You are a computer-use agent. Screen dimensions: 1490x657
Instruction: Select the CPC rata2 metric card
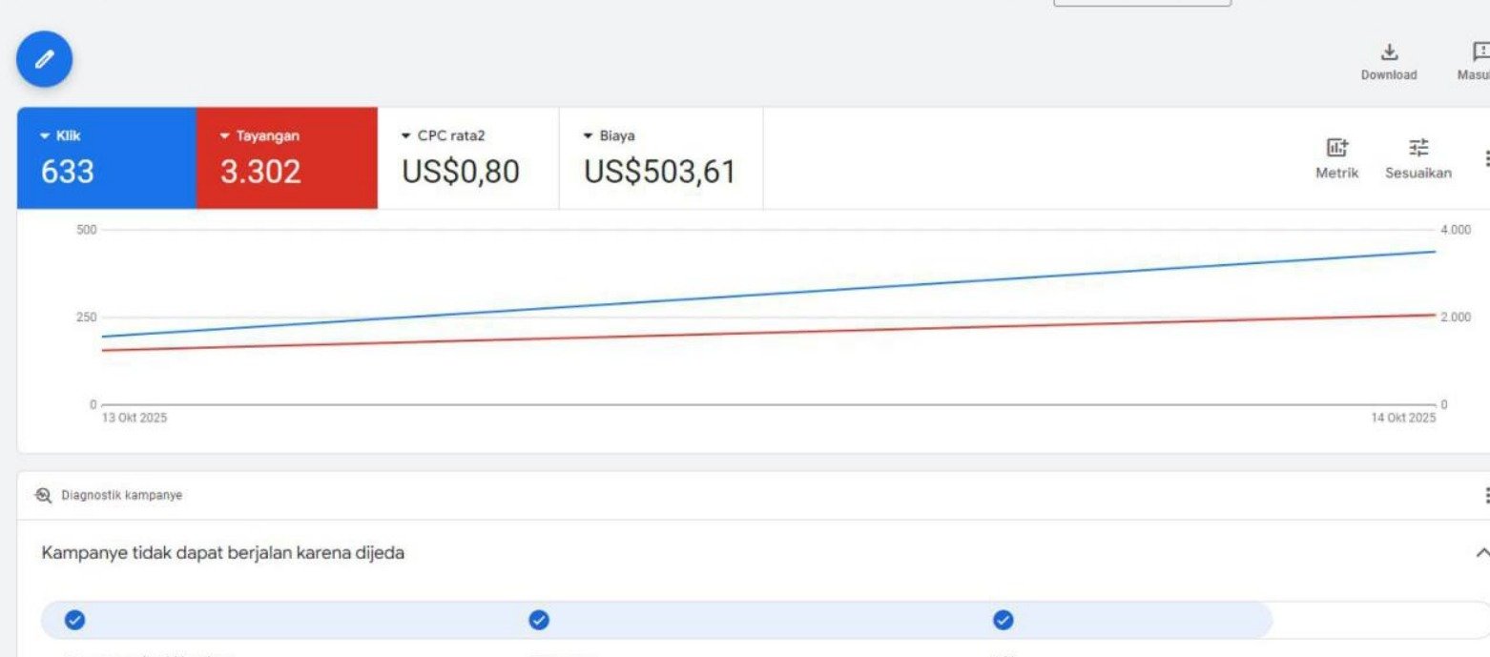(x=467, y=158)
